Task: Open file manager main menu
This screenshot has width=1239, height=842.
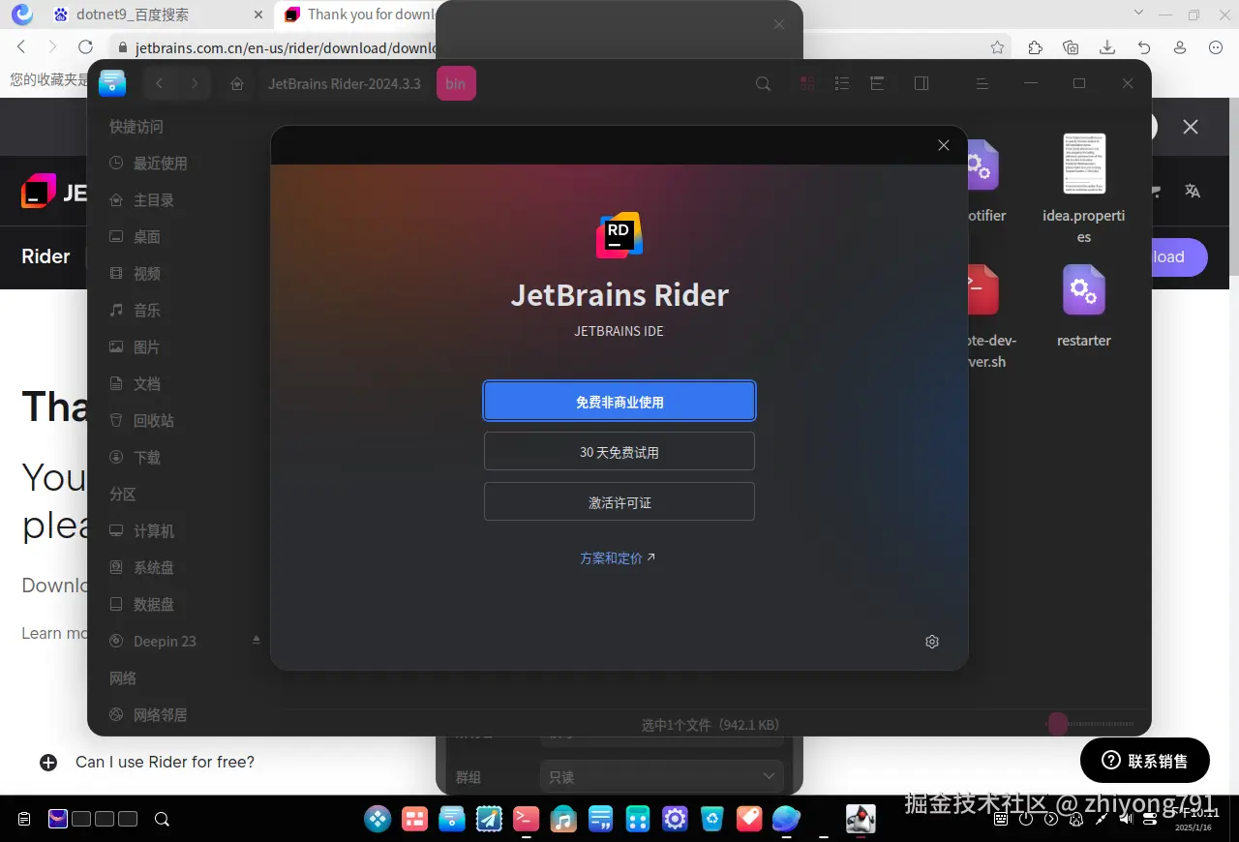Action: coord(982,84)
